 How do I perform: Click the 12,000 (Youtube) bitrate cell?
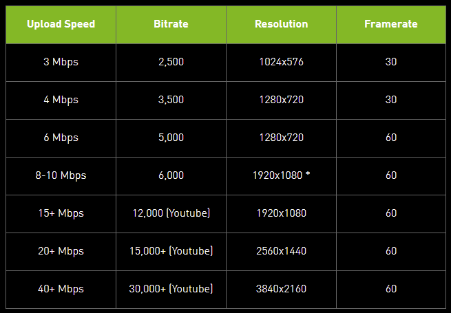171,213
